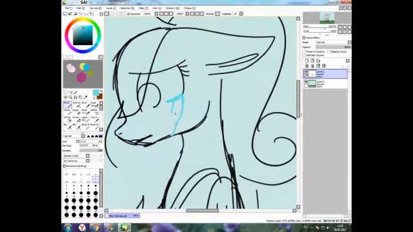
Task: Create a new layer folder
Action: (318, 61)
